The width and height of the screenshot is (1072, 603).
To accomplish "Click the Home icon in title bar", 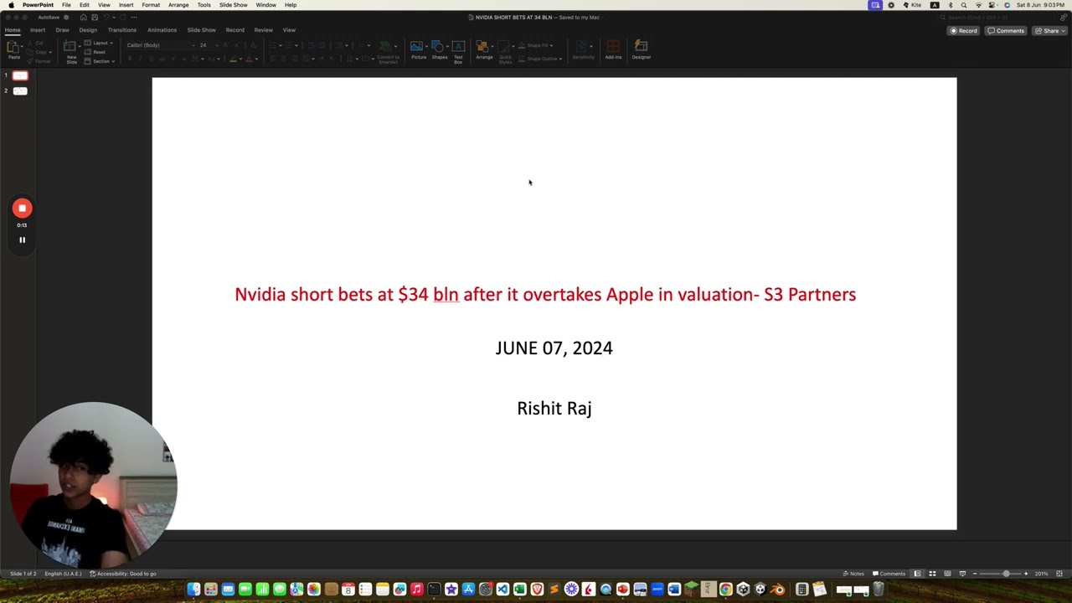I will (83, 18).
